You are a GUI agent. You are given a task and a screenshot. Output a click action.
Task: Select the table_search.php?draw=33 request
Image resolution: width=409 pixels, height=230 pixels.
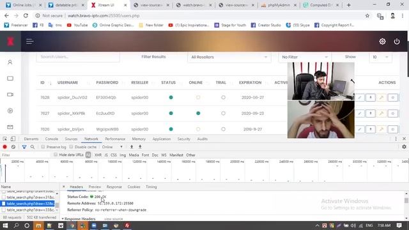(x=30, y=210)
